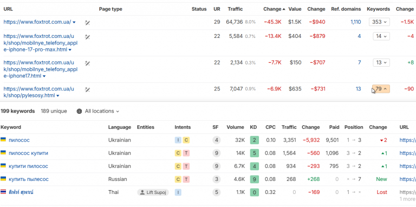Image resolution: width=416 pixels, height=207 pixels.
Task: Click the KD badge 9 for купить пылесос
Action: tap(255, 179)
